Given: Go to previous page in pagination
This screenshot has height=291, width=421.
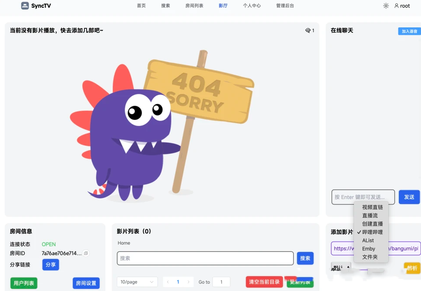Looking at the screenshot, I should coord(168,282).
